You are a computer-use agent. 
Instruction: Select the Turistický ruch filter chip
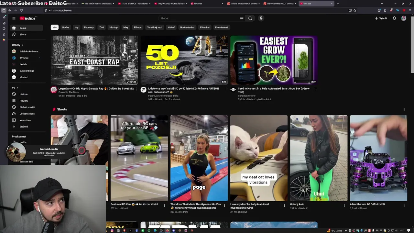click(x=155, y=28)
